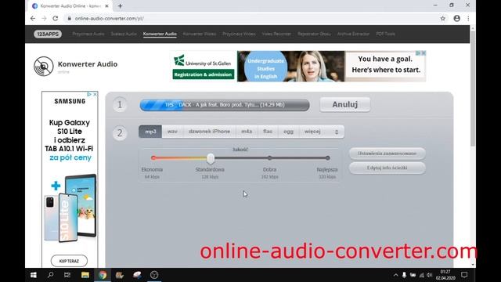Click the 123APPS logo badge
The height and width of the screenshot is (282, 501).
click(48, 34)
